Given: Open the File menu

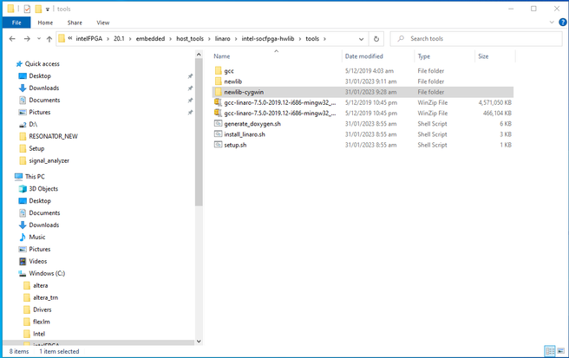Looking at the screenshot, I should coord(16,23).
